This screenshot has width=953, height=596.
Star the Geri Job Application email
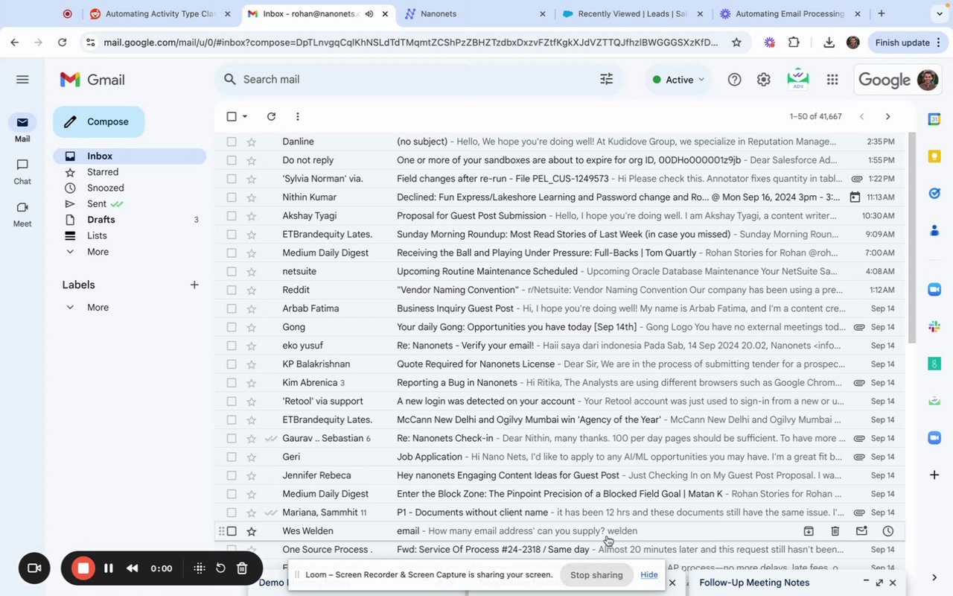(x=252, y=457)
